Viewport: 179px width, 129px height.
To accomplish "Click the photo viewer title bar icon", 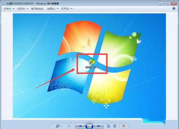I will (3, 4).
